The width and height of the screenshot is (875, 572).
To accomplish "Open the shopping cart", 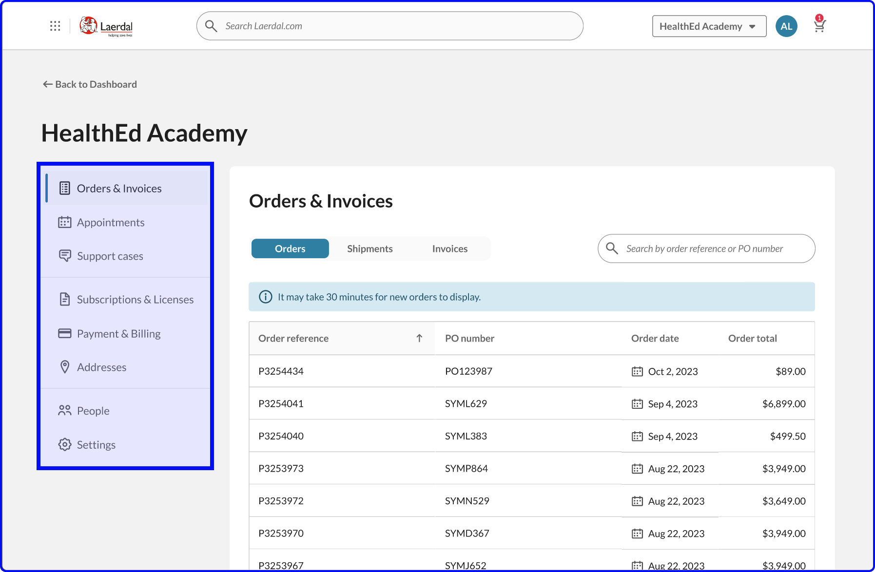I will [x=819, y=26].
